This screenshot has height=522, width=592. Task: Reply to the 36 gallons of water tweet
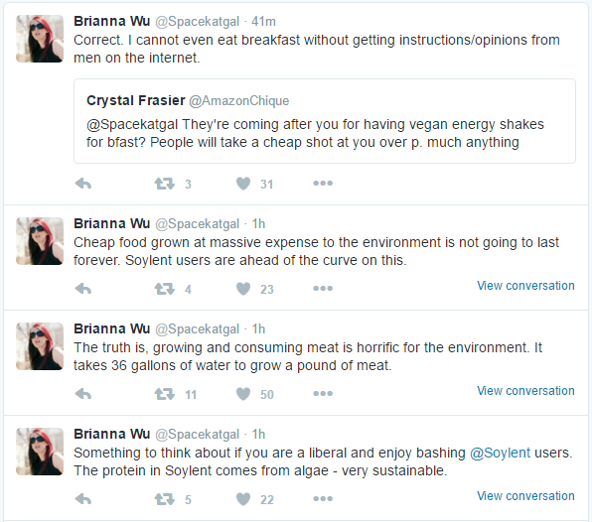tap(83, 394)
